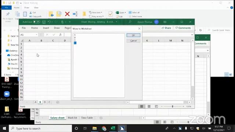The width and height of the screenshot is (235, 132).
Task: Open the Excel Insert tab
Action: click(x=46, y=28)
